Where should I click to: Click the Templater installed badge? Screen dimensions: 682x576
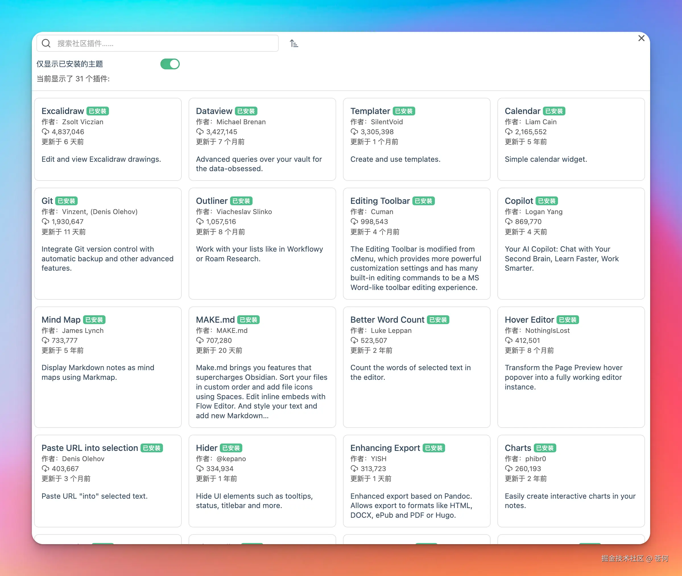(x=404, y=111)
